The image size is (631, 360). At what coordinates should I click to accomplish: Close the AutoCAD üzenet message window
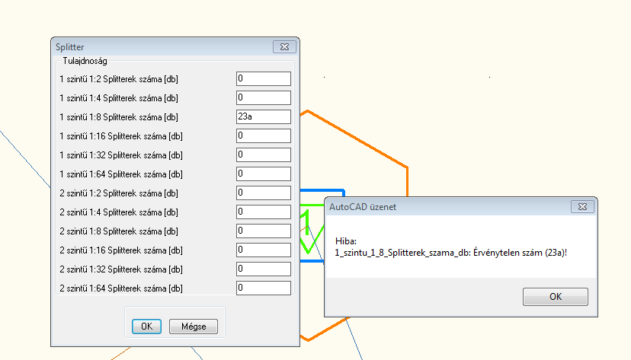(582, 206)
